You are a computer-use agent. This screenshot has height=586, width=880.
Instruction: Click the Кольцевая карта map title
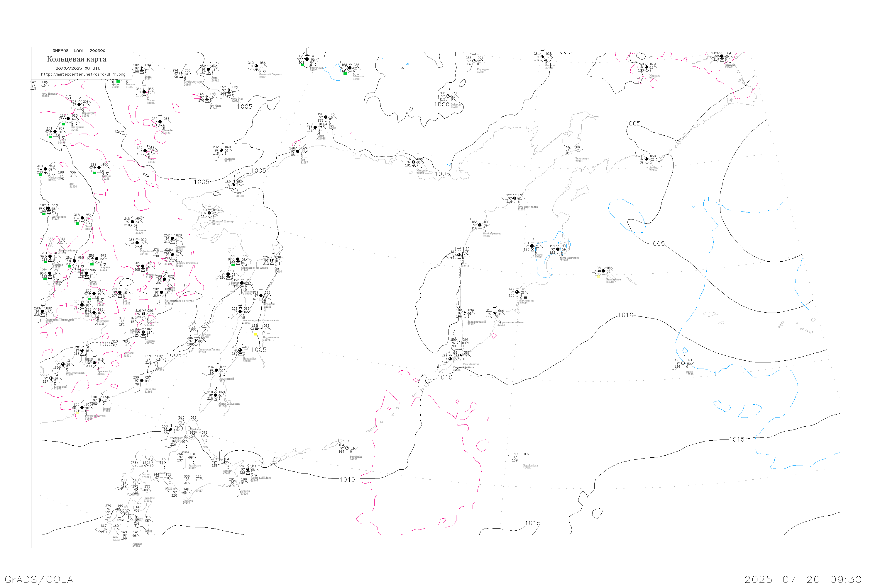[77, 59]
